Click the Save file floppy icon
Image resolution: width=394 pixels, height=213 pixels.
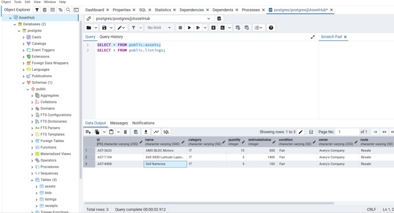(104, 28)
